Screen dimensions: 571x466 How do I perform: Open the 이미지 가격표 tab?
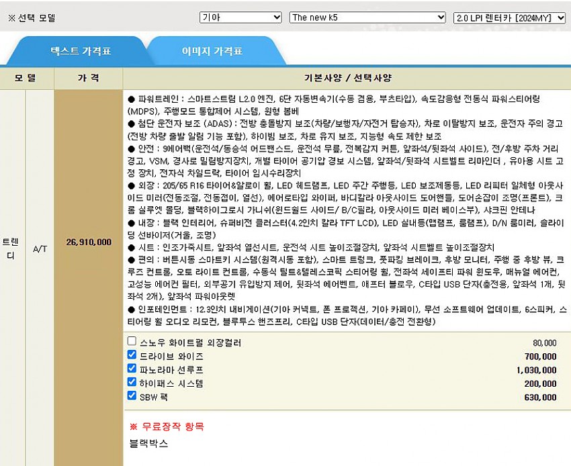point(212,51)
